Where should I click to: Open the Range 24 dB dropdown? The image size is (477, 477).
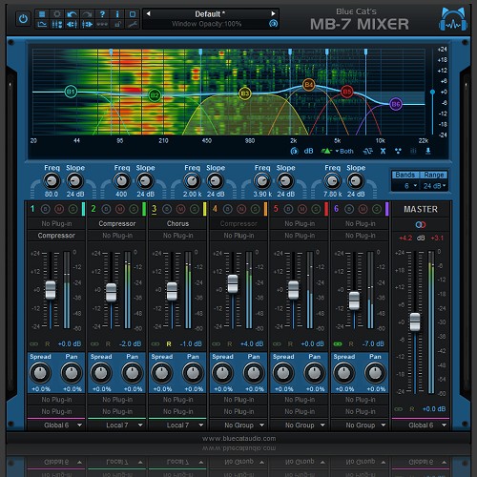(x=434, y=186)
